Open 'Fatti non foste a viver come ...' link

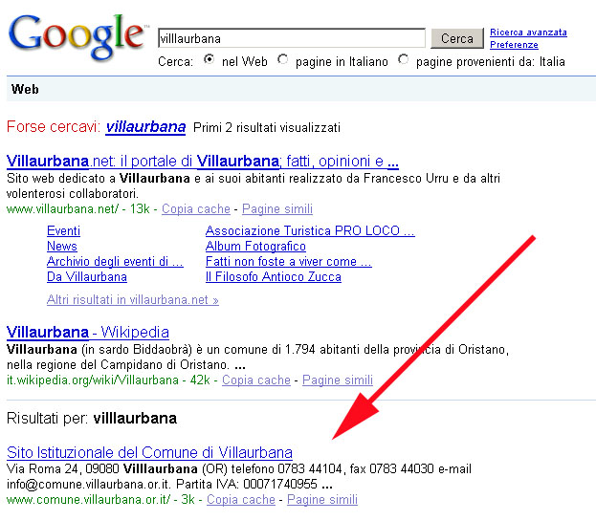coord(289,261)
